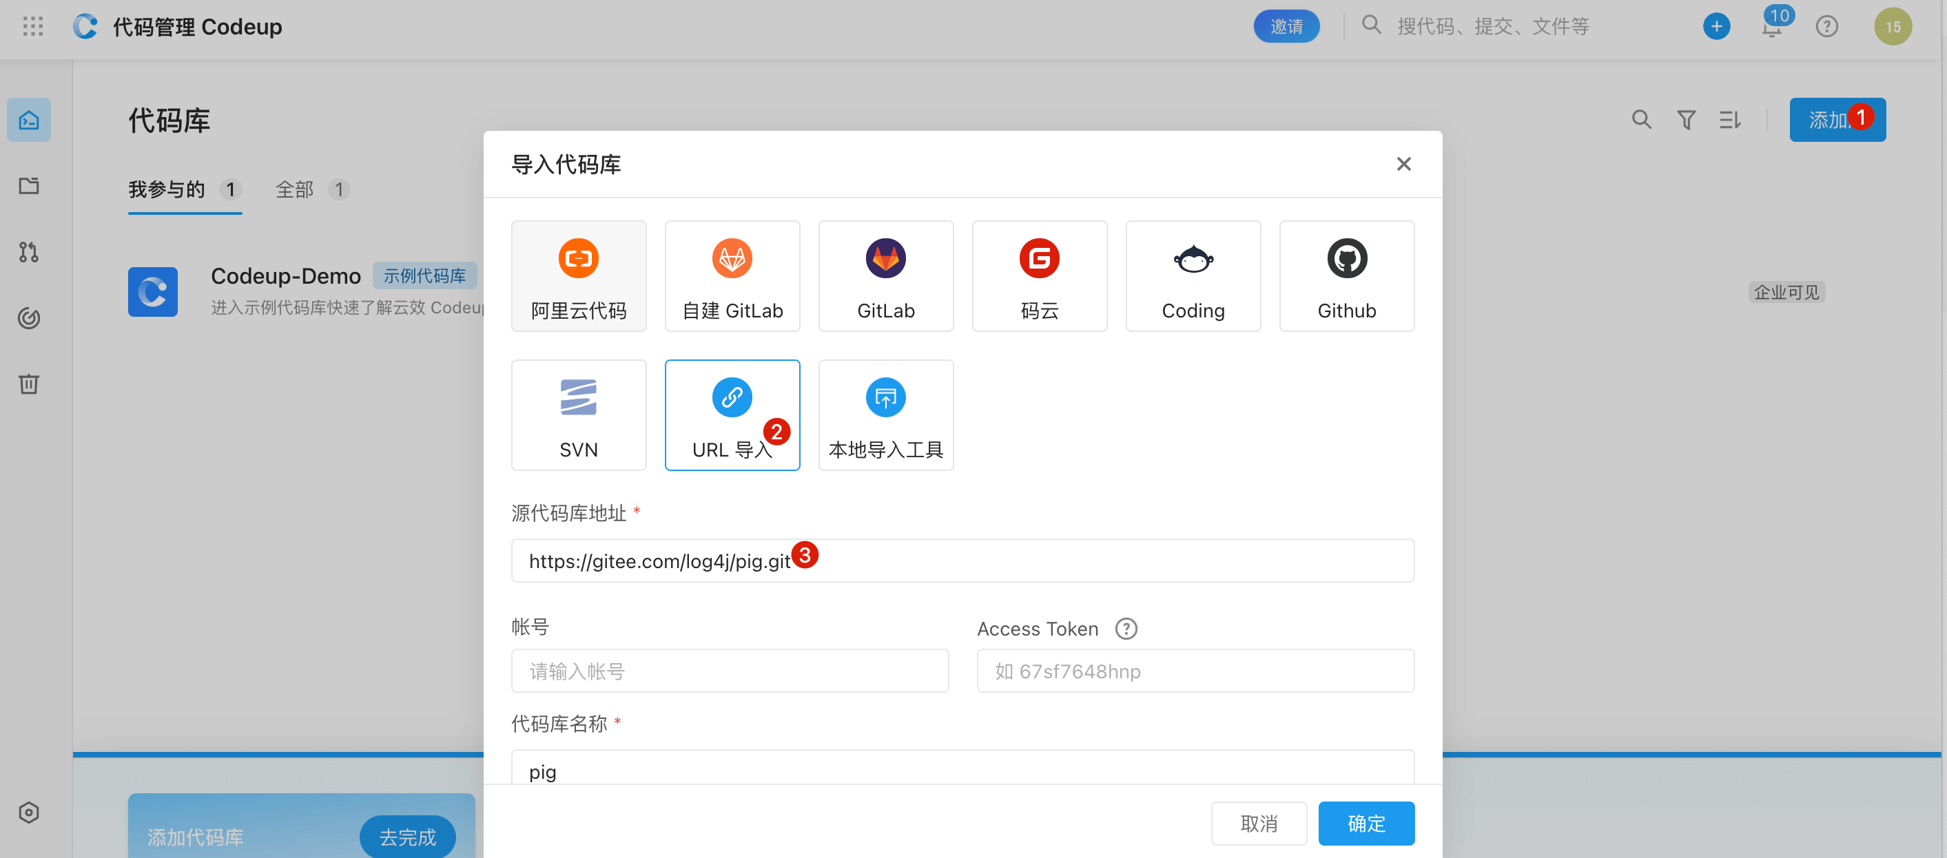Image resolution: width=1947 pixels, height=858 pixels.
Task: Click the Access Token input field
Action: pos(1195,671)
